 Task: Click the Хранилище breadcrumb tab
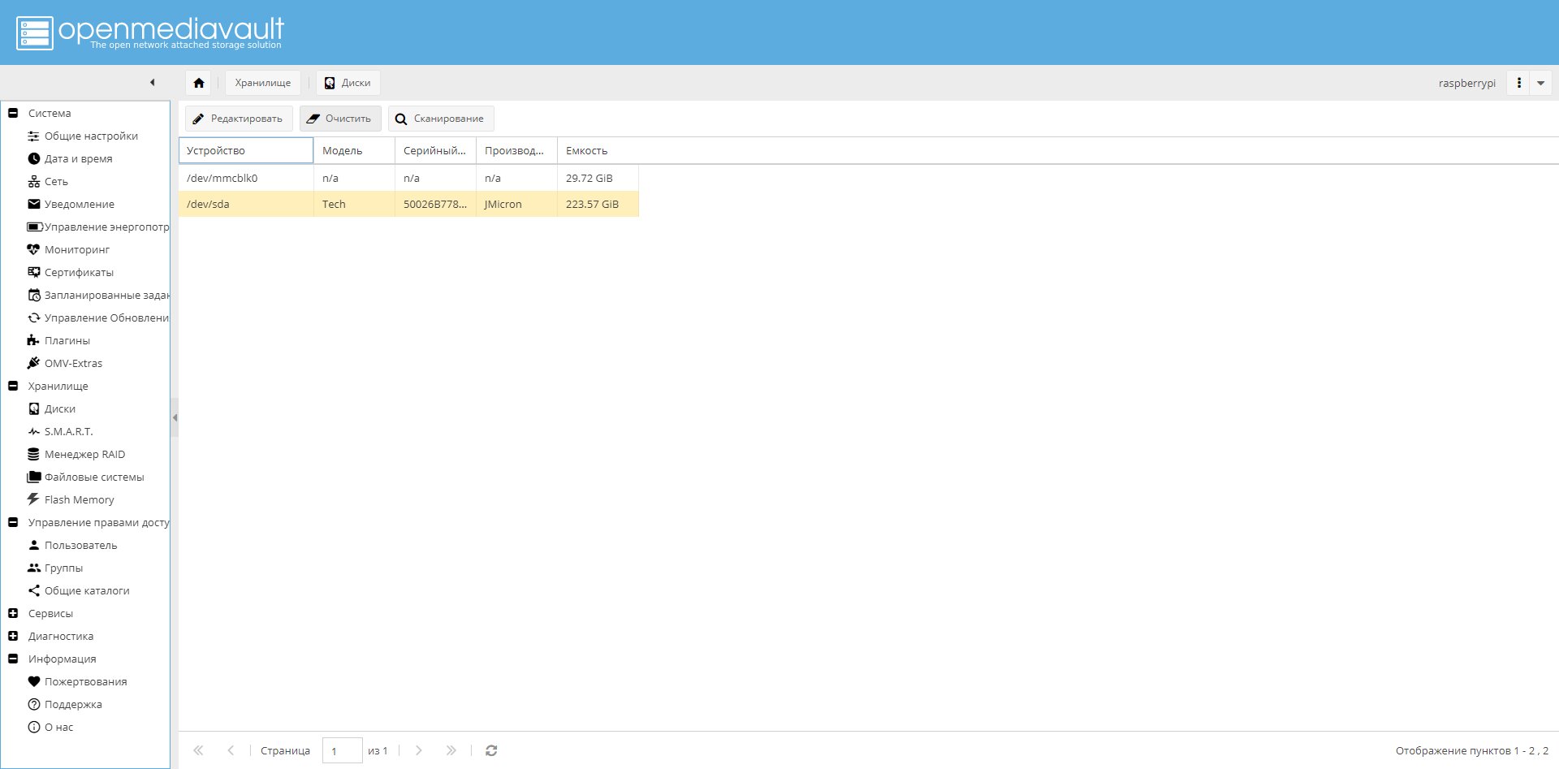click(x=263, y=83)
